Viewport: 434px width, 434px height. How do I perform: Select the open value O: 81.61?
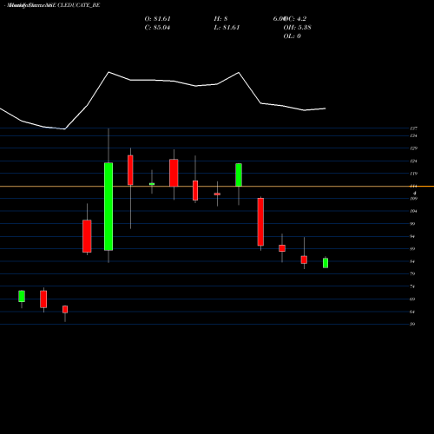[158, 19]
